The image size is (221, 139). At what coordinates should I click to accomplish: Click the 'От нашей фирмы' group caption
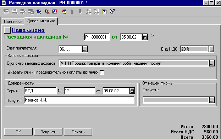click(x=158, y=83)
